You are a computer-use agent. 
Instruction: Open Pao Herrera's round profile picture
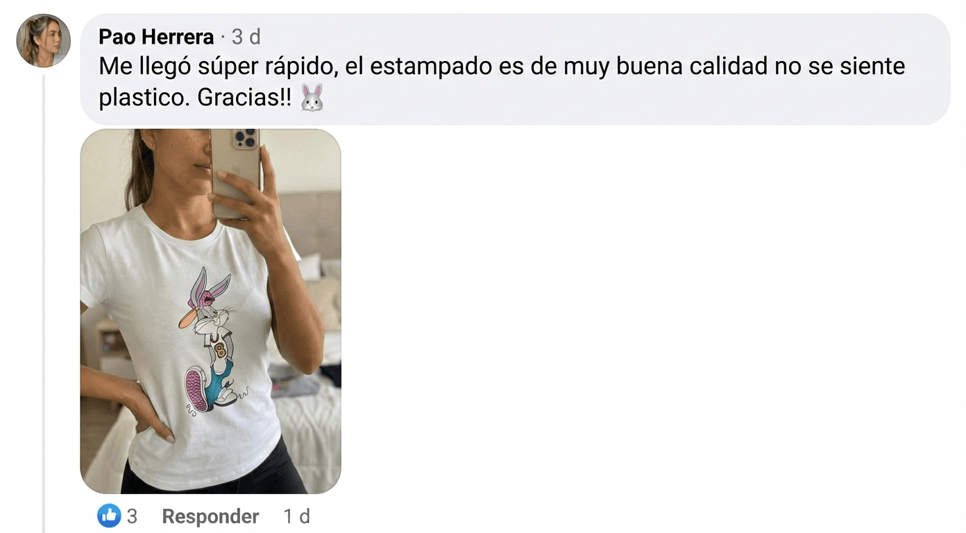44,40
